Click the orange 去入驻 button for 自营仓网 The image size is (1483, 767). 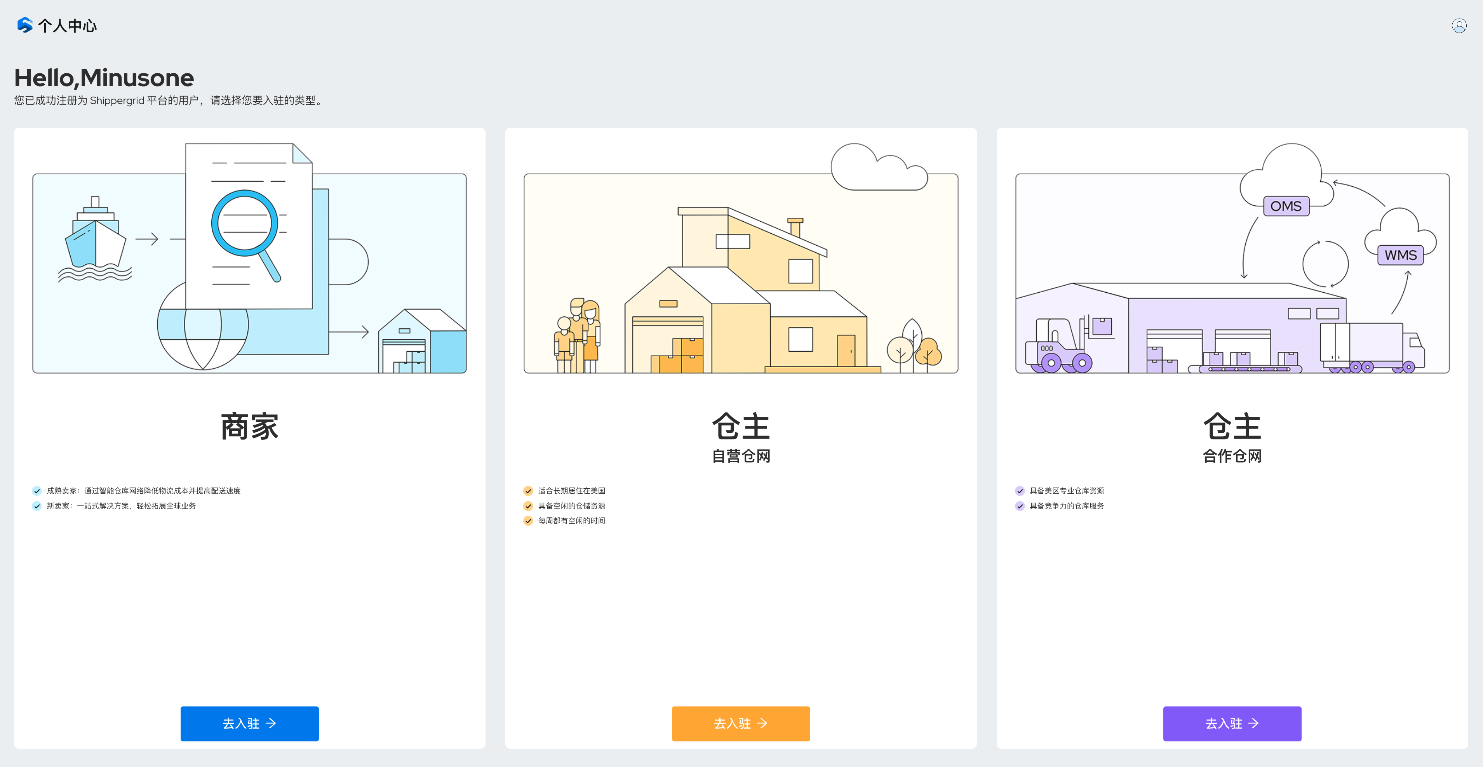[x=740, y=723]
